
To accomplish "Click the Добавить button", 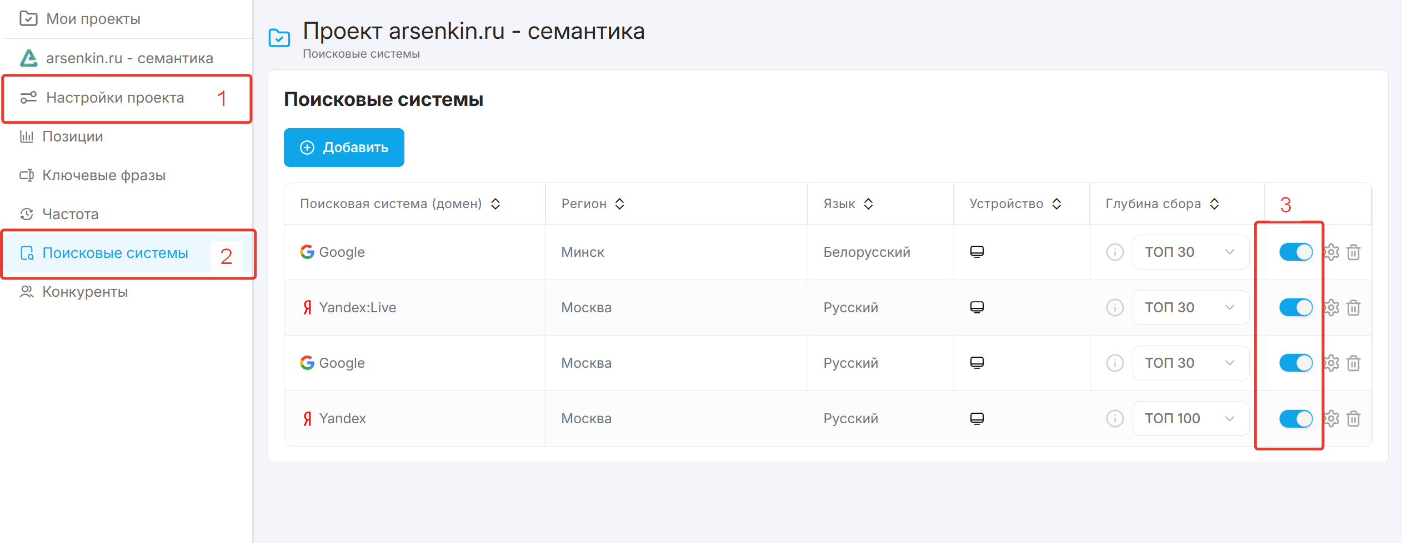I will (344, 148).
